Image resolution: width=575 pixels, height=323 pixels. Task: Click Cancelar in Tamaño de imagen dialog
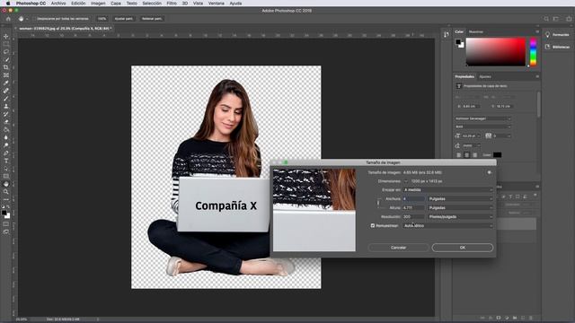pyautogui.click(x=398, y=248)
